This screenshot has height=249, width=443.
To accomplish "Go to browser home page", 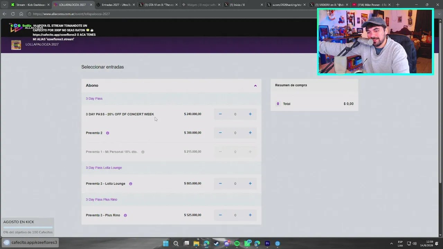I will point(21,14).
